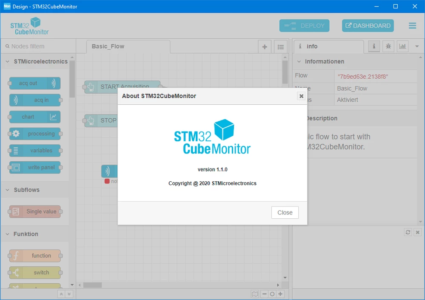Click the canvas vertical scrollbar thumb
This screenshot has height=300, width=425.
[x=285, y=72]
